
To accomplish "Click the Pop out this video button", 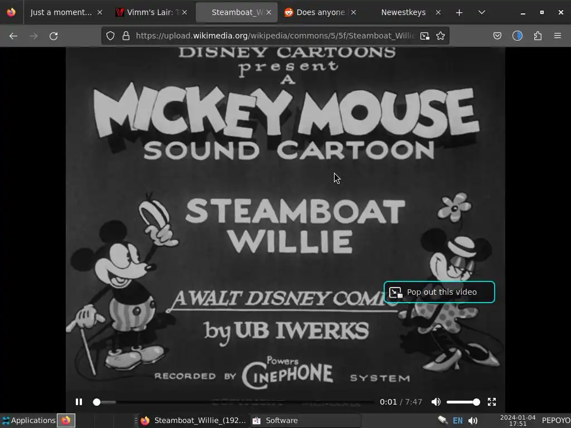I will (439, 292).
